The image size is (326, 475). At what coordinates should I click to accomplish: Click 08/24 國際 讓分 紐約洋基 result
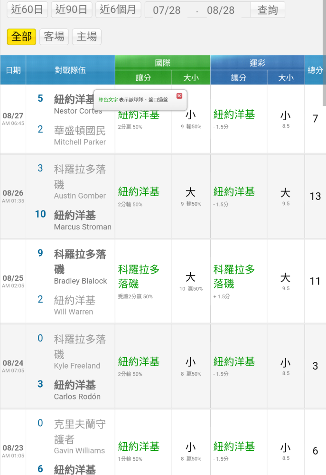(x=139, y=361)
